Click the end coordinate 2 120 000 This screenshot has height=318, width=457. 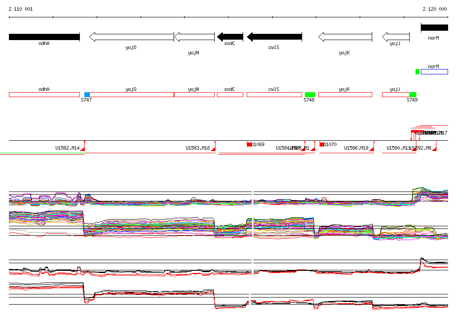(435, 9)
